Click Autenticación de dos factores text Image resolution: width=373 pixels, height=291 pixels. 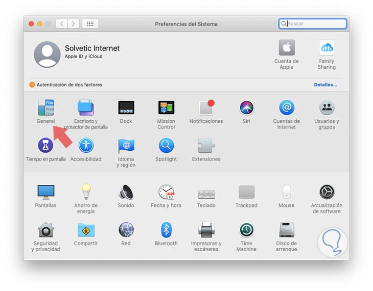pyautogui.click(x=69, y=85)
